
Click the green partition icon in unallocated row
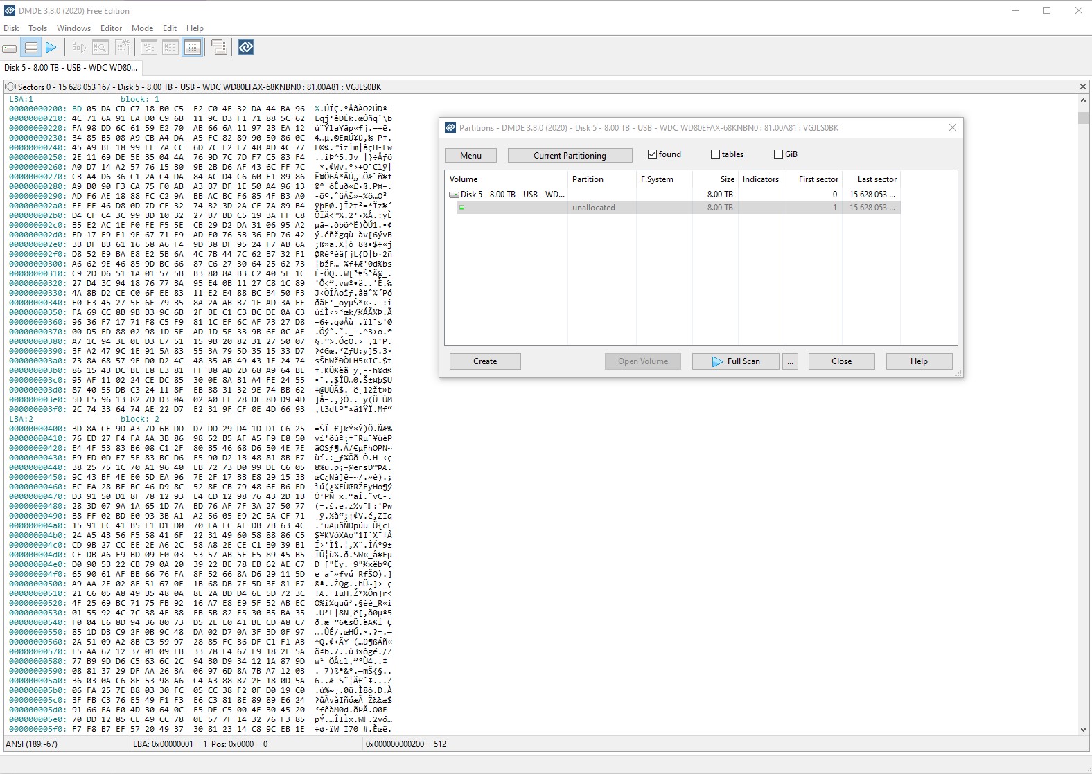coord(461,207)
